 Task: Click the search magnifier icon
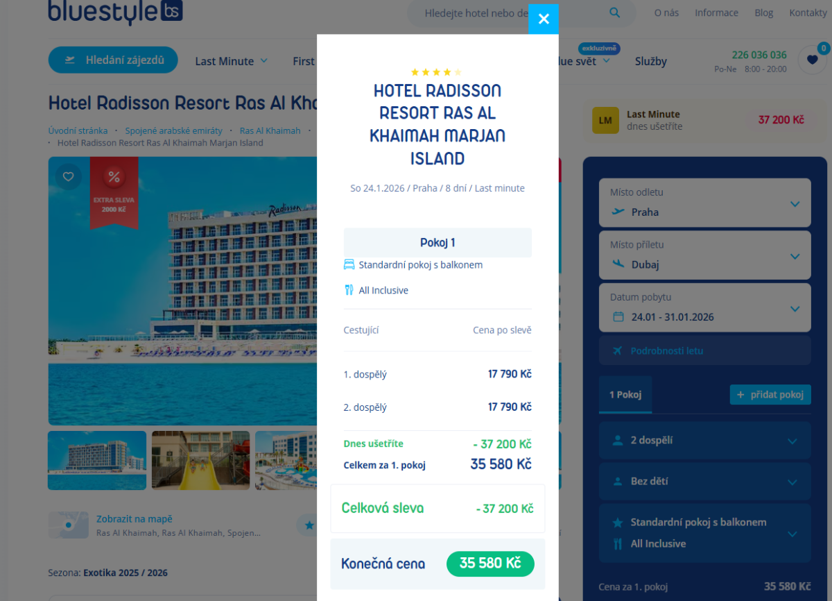click(615, 12)
